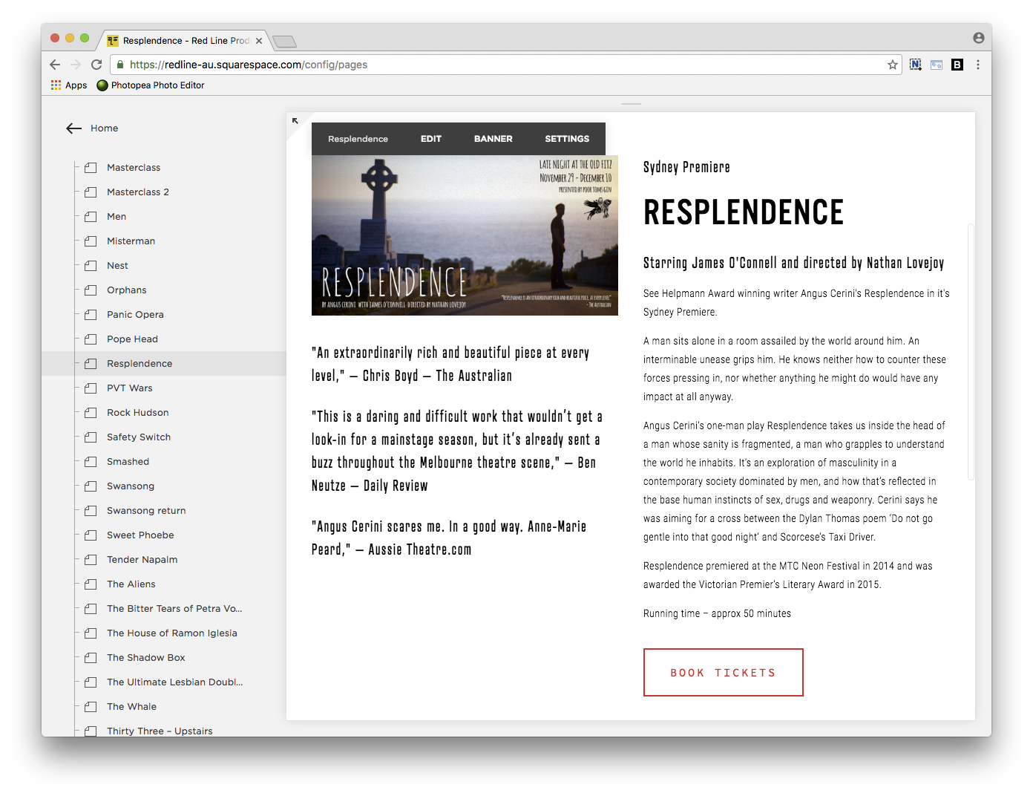Bookmark page with the star icon
Screen dimensions: 1033x796
pyautogui.click(x=893, y=65)
